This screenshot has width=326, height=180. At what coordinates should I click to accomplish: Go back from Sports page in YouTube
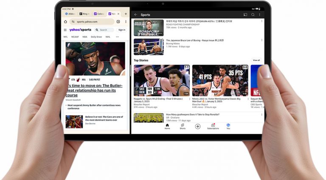[x=136, y=15]
